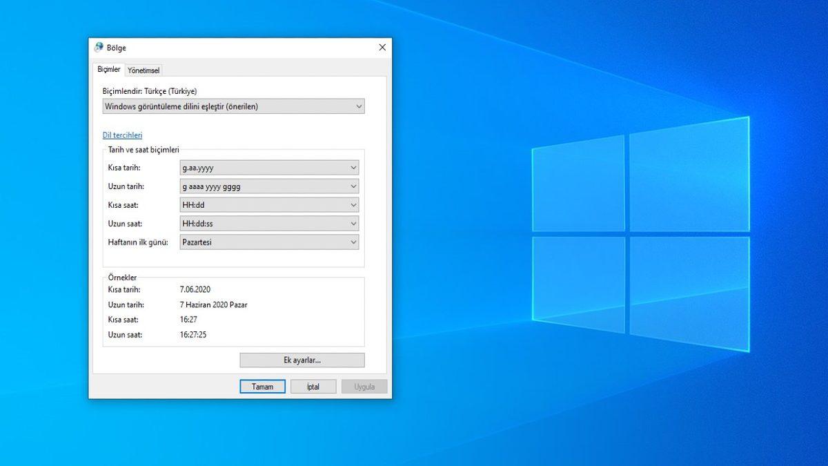Switch to the Yönetimsel tab
Viewport: 828px width, 466px height.
pos(143,70)
